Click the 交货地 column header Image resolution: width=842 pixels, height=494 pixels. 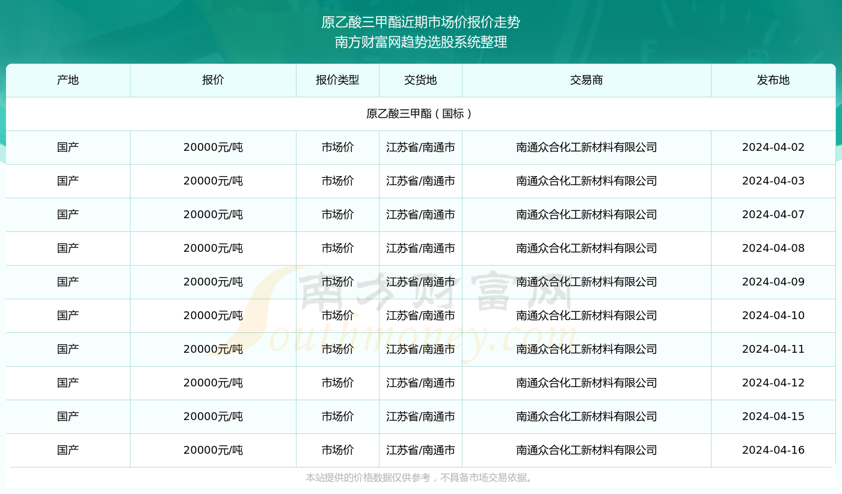pyautogui.click(x=420, y=80)
